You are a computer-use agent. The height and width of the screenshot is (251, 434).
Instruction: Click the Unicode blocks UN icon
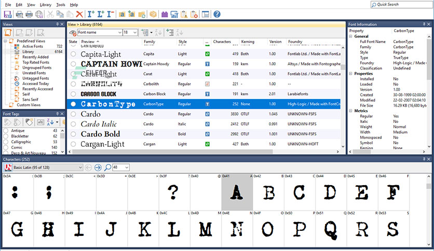click(x=8, y=167)
